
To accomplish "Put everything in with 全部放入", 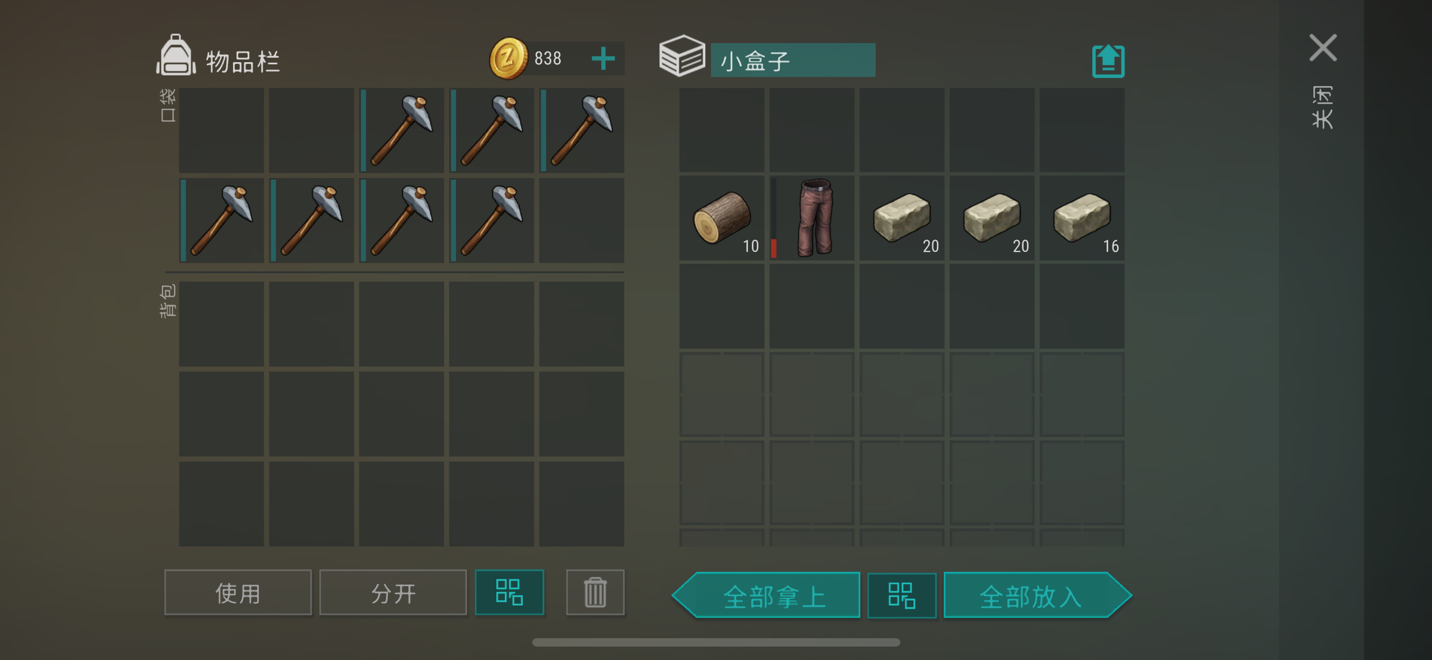I will coord(1038,595).
